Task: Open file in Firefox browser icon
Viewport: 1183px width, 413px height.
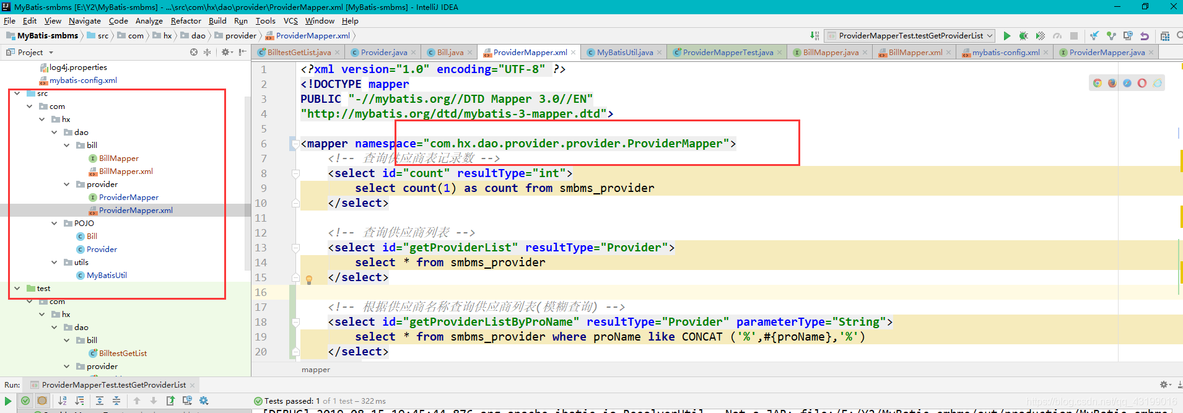Action: (x=1112, y=83)
